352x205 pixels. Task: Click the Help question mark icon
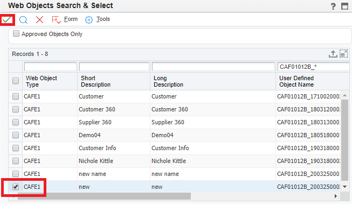[333, 6]
